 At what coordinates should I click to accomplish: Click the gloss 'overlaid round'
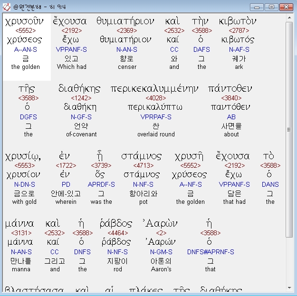(x=156, y=134)
